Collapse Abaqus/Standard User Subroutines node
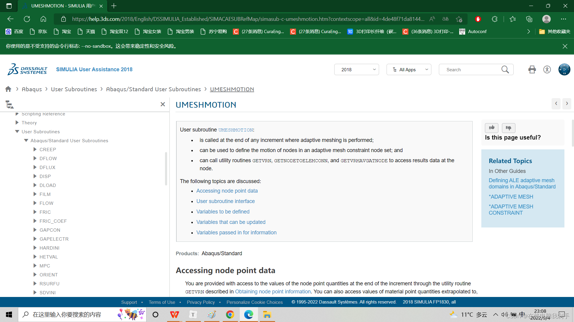Screen dimensions: 574x322 26,140
